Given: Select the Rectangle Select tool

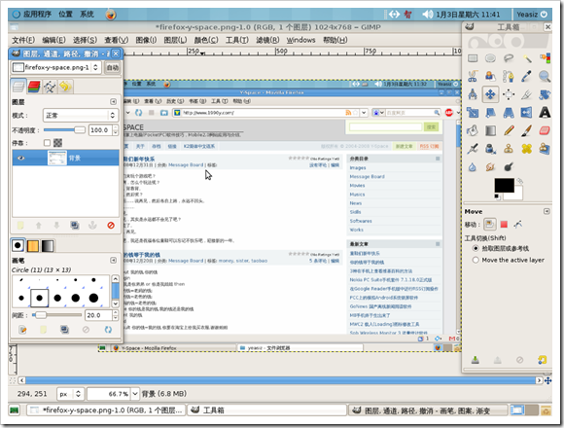Looking at the screenshot, I should pos(473,58).
